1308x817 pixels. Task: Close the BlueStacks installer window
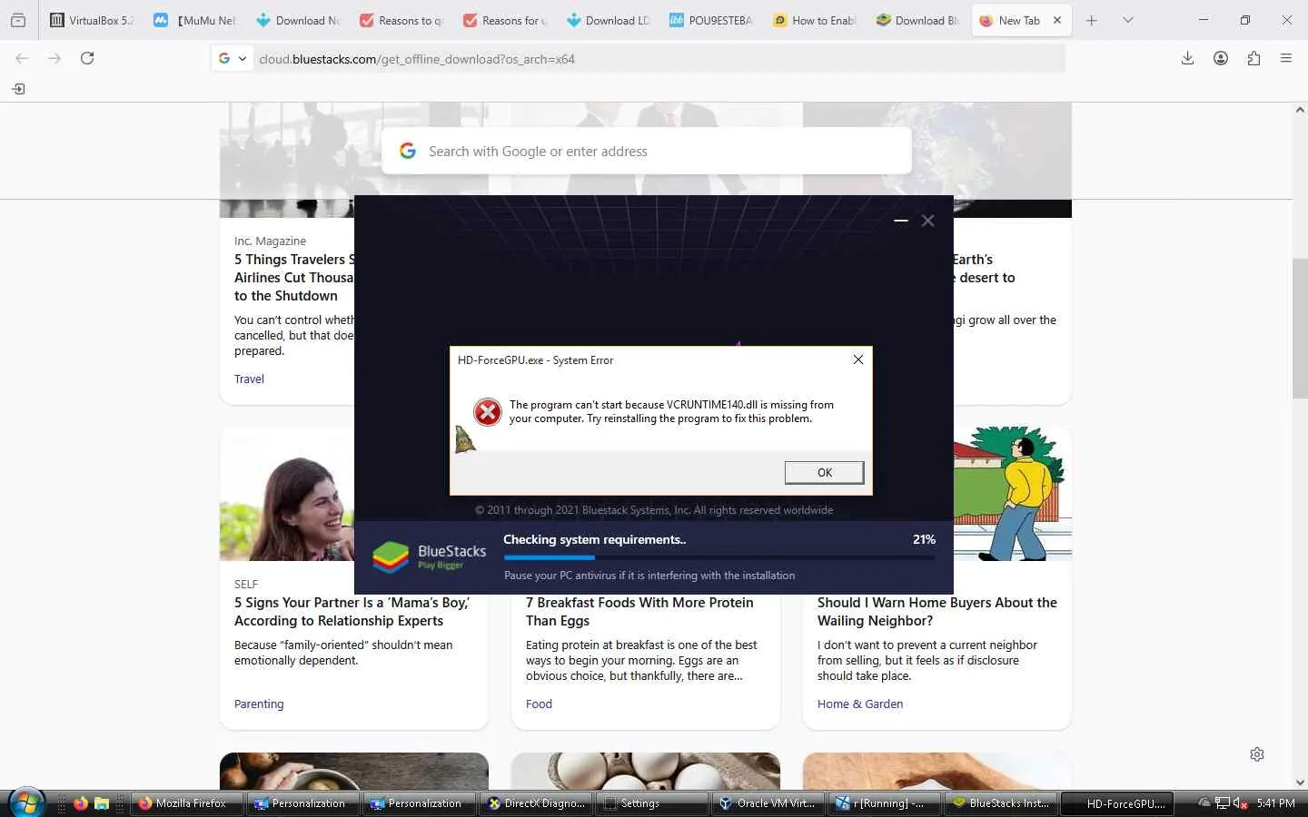click(927, 221)
